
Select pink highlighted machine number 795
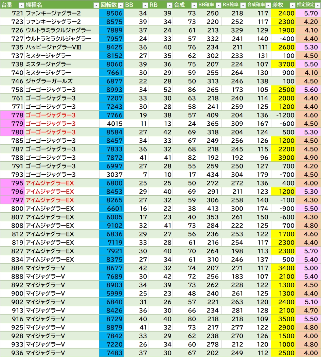(12, 183)
